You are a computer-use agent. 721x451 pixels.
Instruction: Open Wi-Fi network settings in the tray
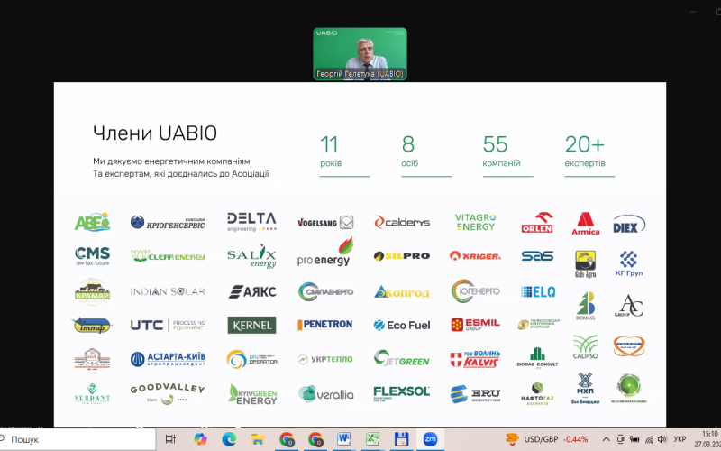(649, 439)
